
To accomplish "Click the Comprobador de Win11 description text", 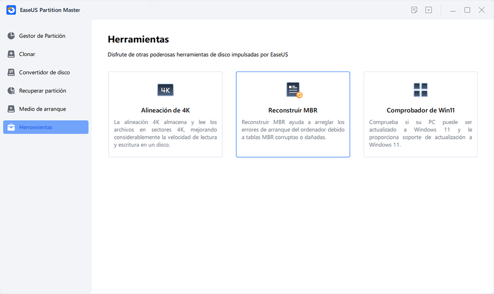I will point(420,133).
